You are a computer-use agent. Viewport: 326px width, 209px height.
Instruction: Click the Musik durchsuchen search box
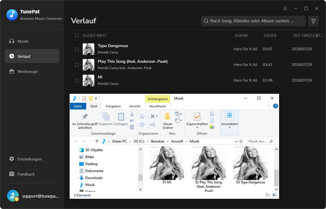(261, 142)
